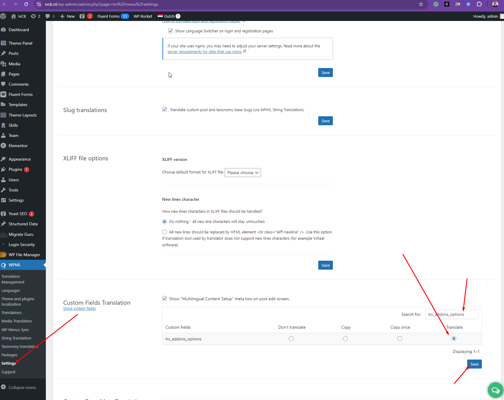Screen dimensions: 504x400
Task: Click the Plugins plug icon in sidebar
Action: (3, 169)
